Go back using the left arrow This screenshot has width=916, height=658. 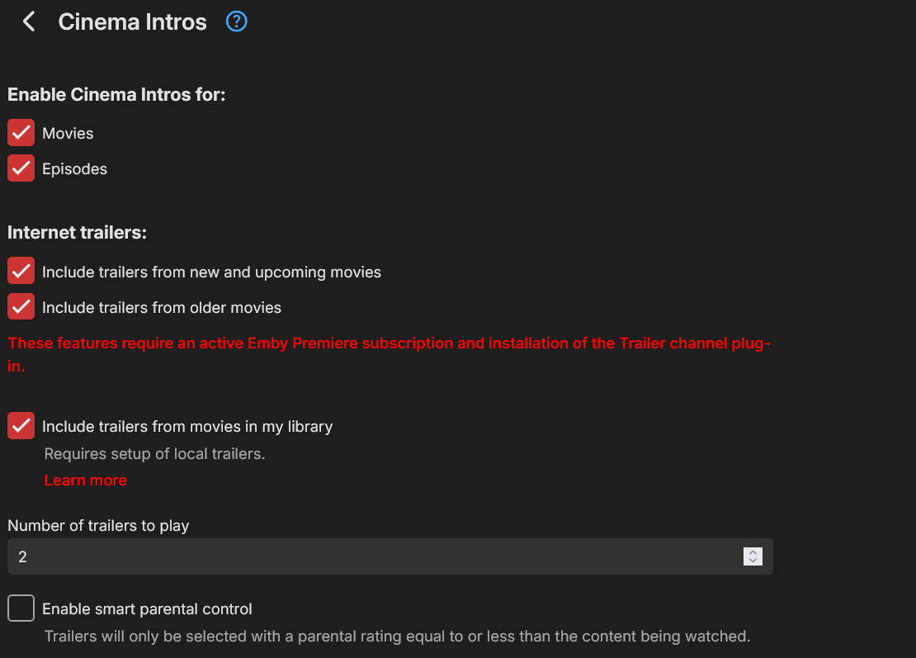29,21
